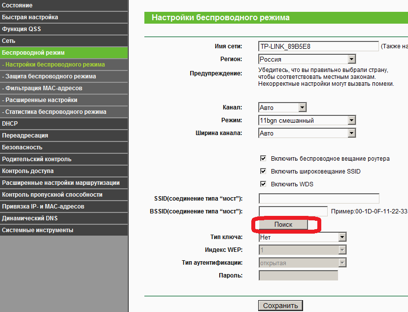The image size is (408, 312).
Task: Expand the 'Канал' dropdown set to Авто
Action: [x=282, y=107]
